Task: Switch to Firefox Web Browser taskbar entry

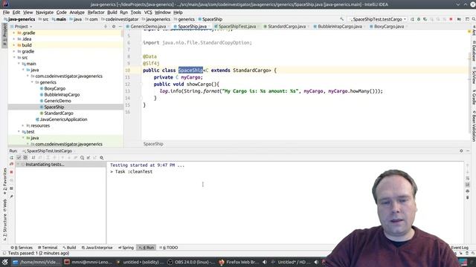Action: click(x=239, y=262)
